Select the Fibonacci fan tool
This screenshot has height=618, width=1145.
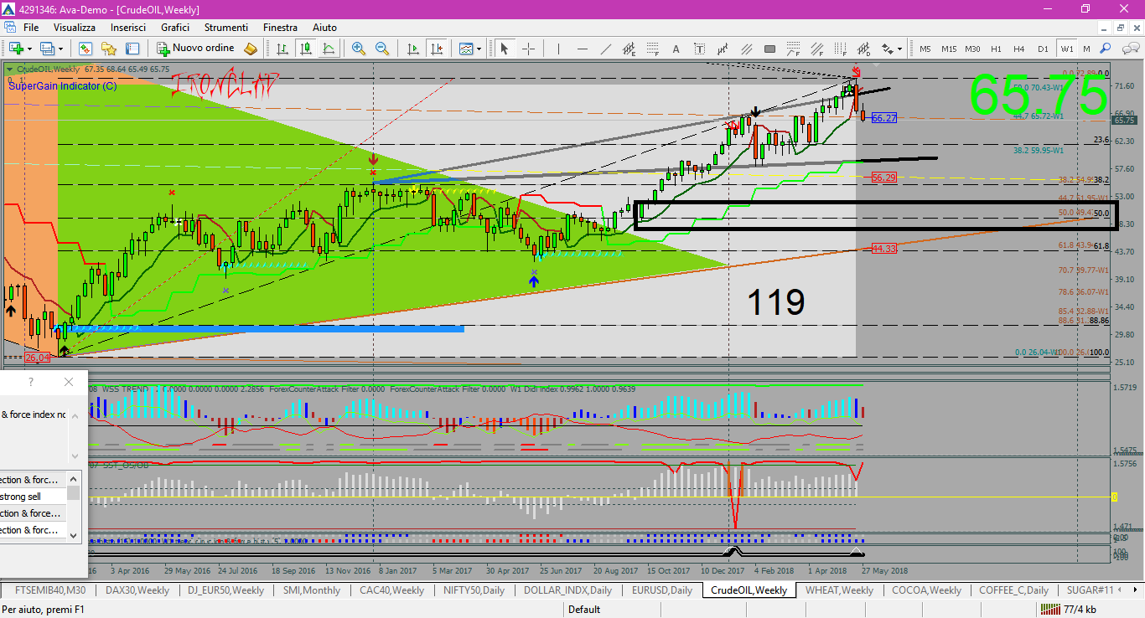816,48
